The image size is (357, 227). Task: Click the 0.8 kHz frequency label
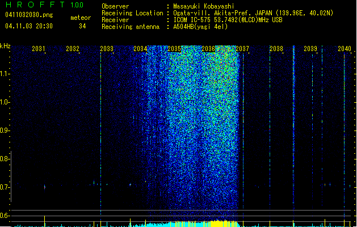pyautogui.click(x=5, y=159)
